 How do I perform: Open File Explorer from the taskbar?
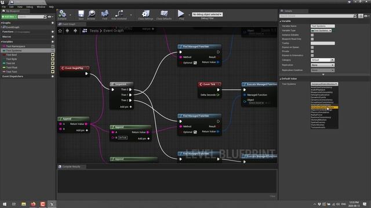pyautogui.click(x=24, y=204)
